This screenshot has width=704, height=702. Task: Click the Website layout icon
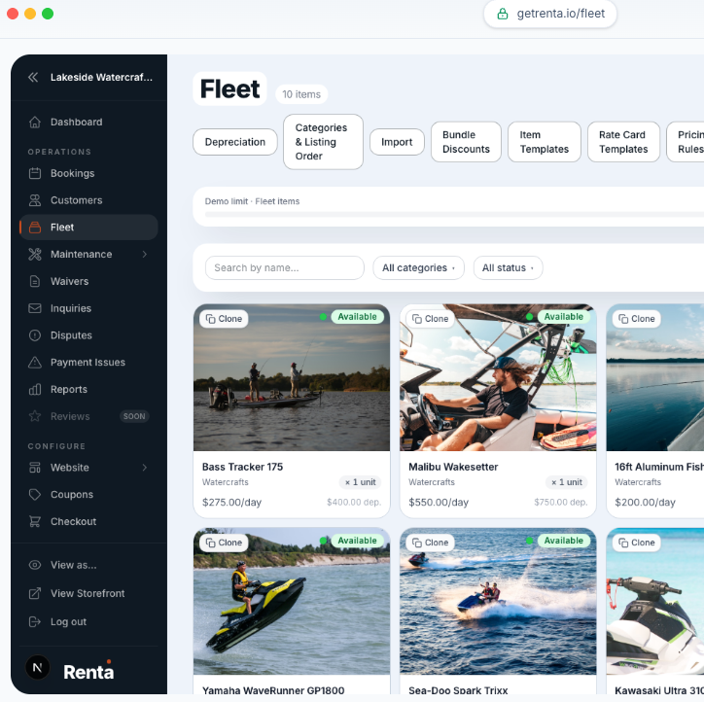(35, 468)
